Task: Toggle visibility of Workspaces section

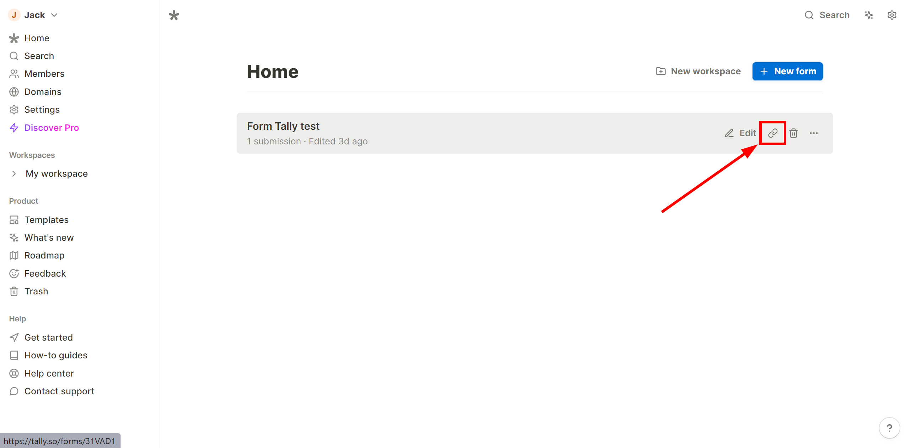Action: 32,154
